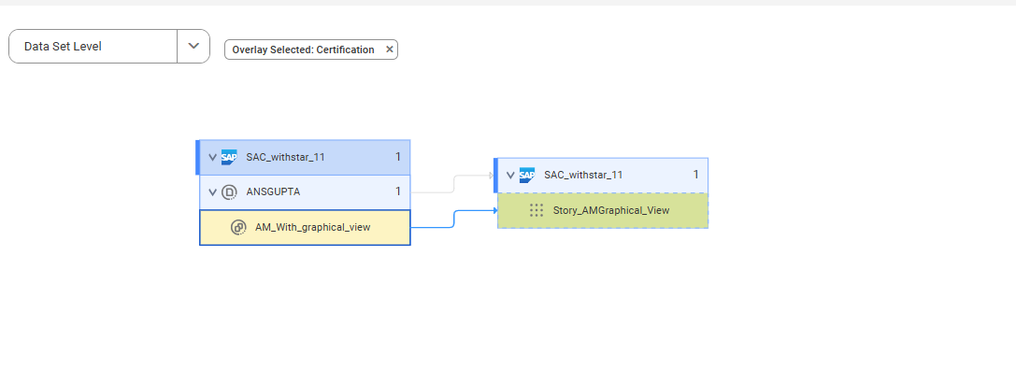
Task: Click the ANSGUPTA container icon
Action: (x=229, y=191)
